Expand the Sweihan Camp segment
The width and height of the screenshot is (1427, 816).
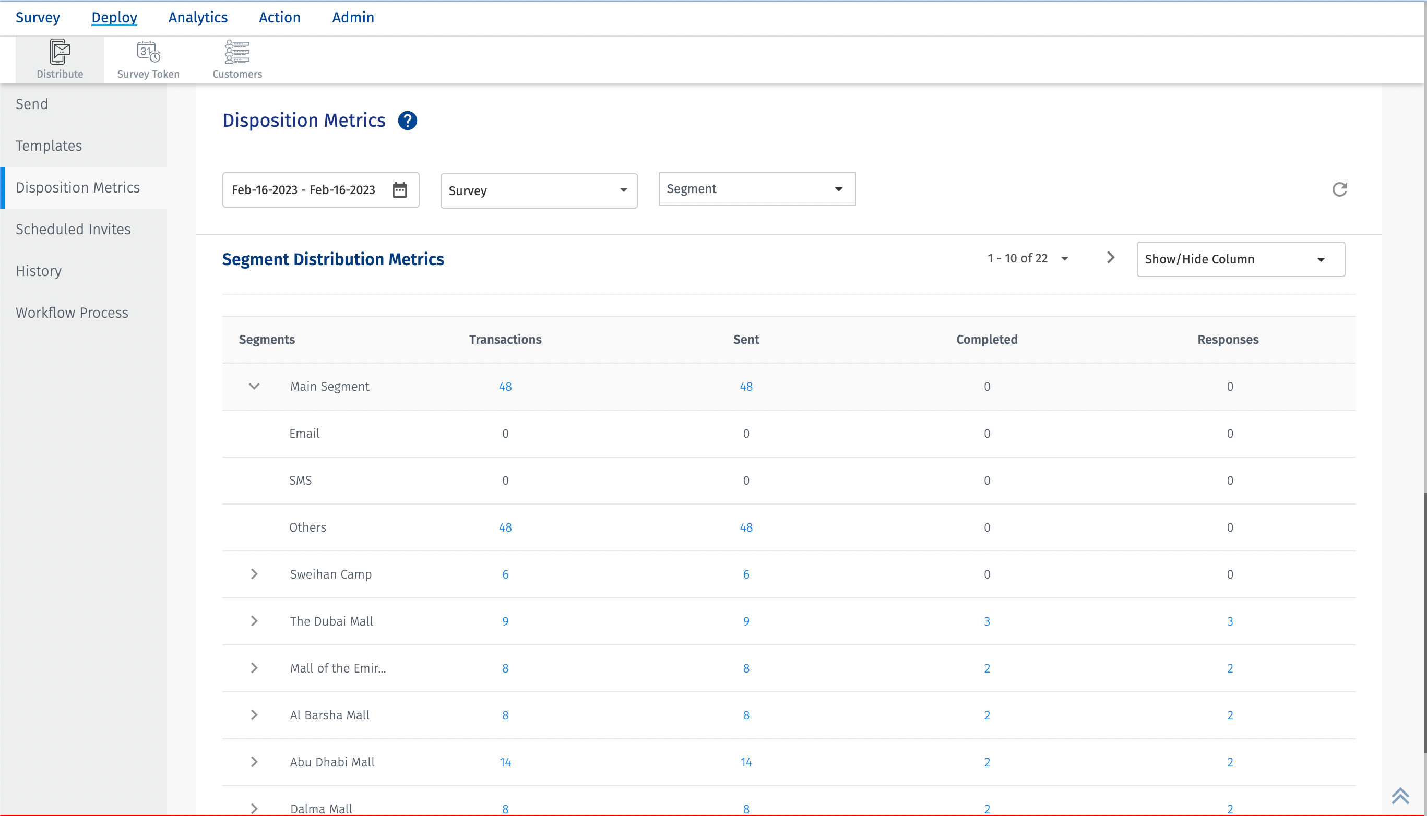click(x=254, y=574)
